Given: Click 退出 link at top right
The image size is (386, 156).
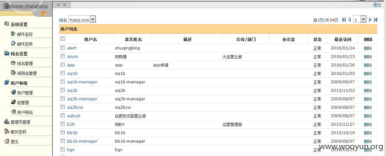Looking at the screenshot, I should (x=377, y=5).
